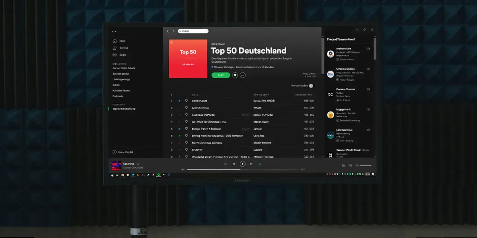Open artist Wham! link
477x238 pixels.
click(x=258, y=108)
